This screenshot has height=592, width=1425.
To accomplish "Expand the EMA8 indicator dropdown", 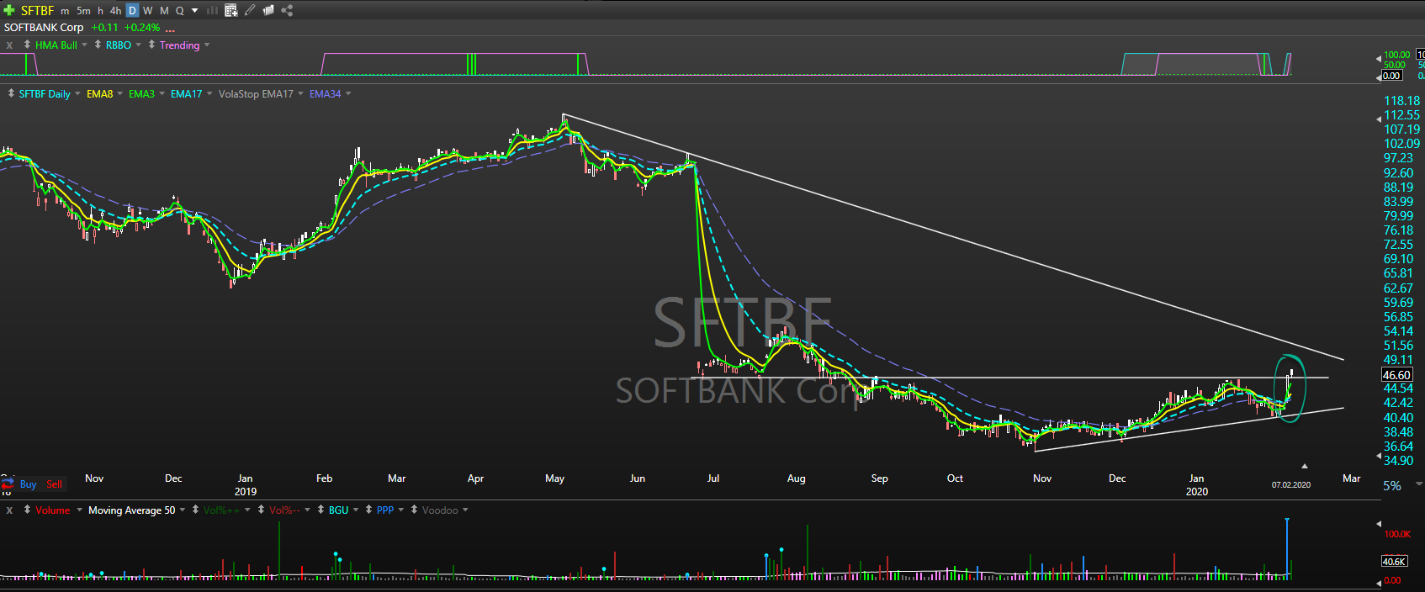I will coord(119,93).
